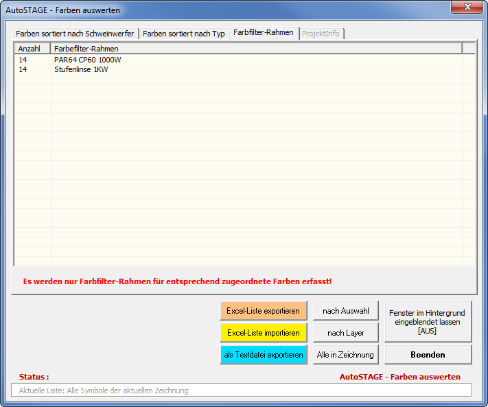Image resolution: width=488 pixels, height=407 pixels.
Task: Toggle Fenster im Hintergrund eingeblendet lassen
Action: click(x=428, y=321)
